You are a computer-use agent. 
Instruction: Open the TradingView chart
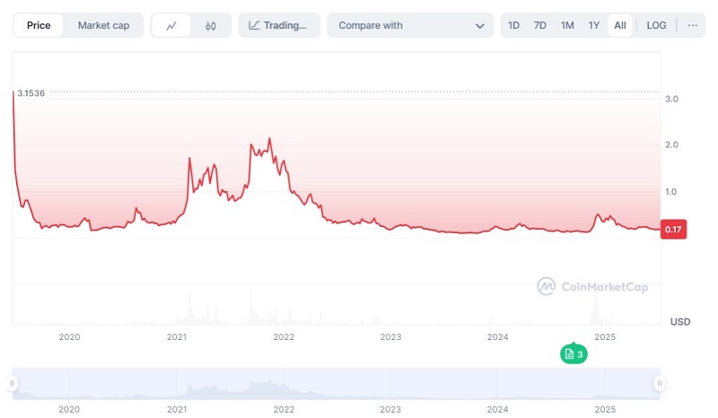(x=278, y=25)
